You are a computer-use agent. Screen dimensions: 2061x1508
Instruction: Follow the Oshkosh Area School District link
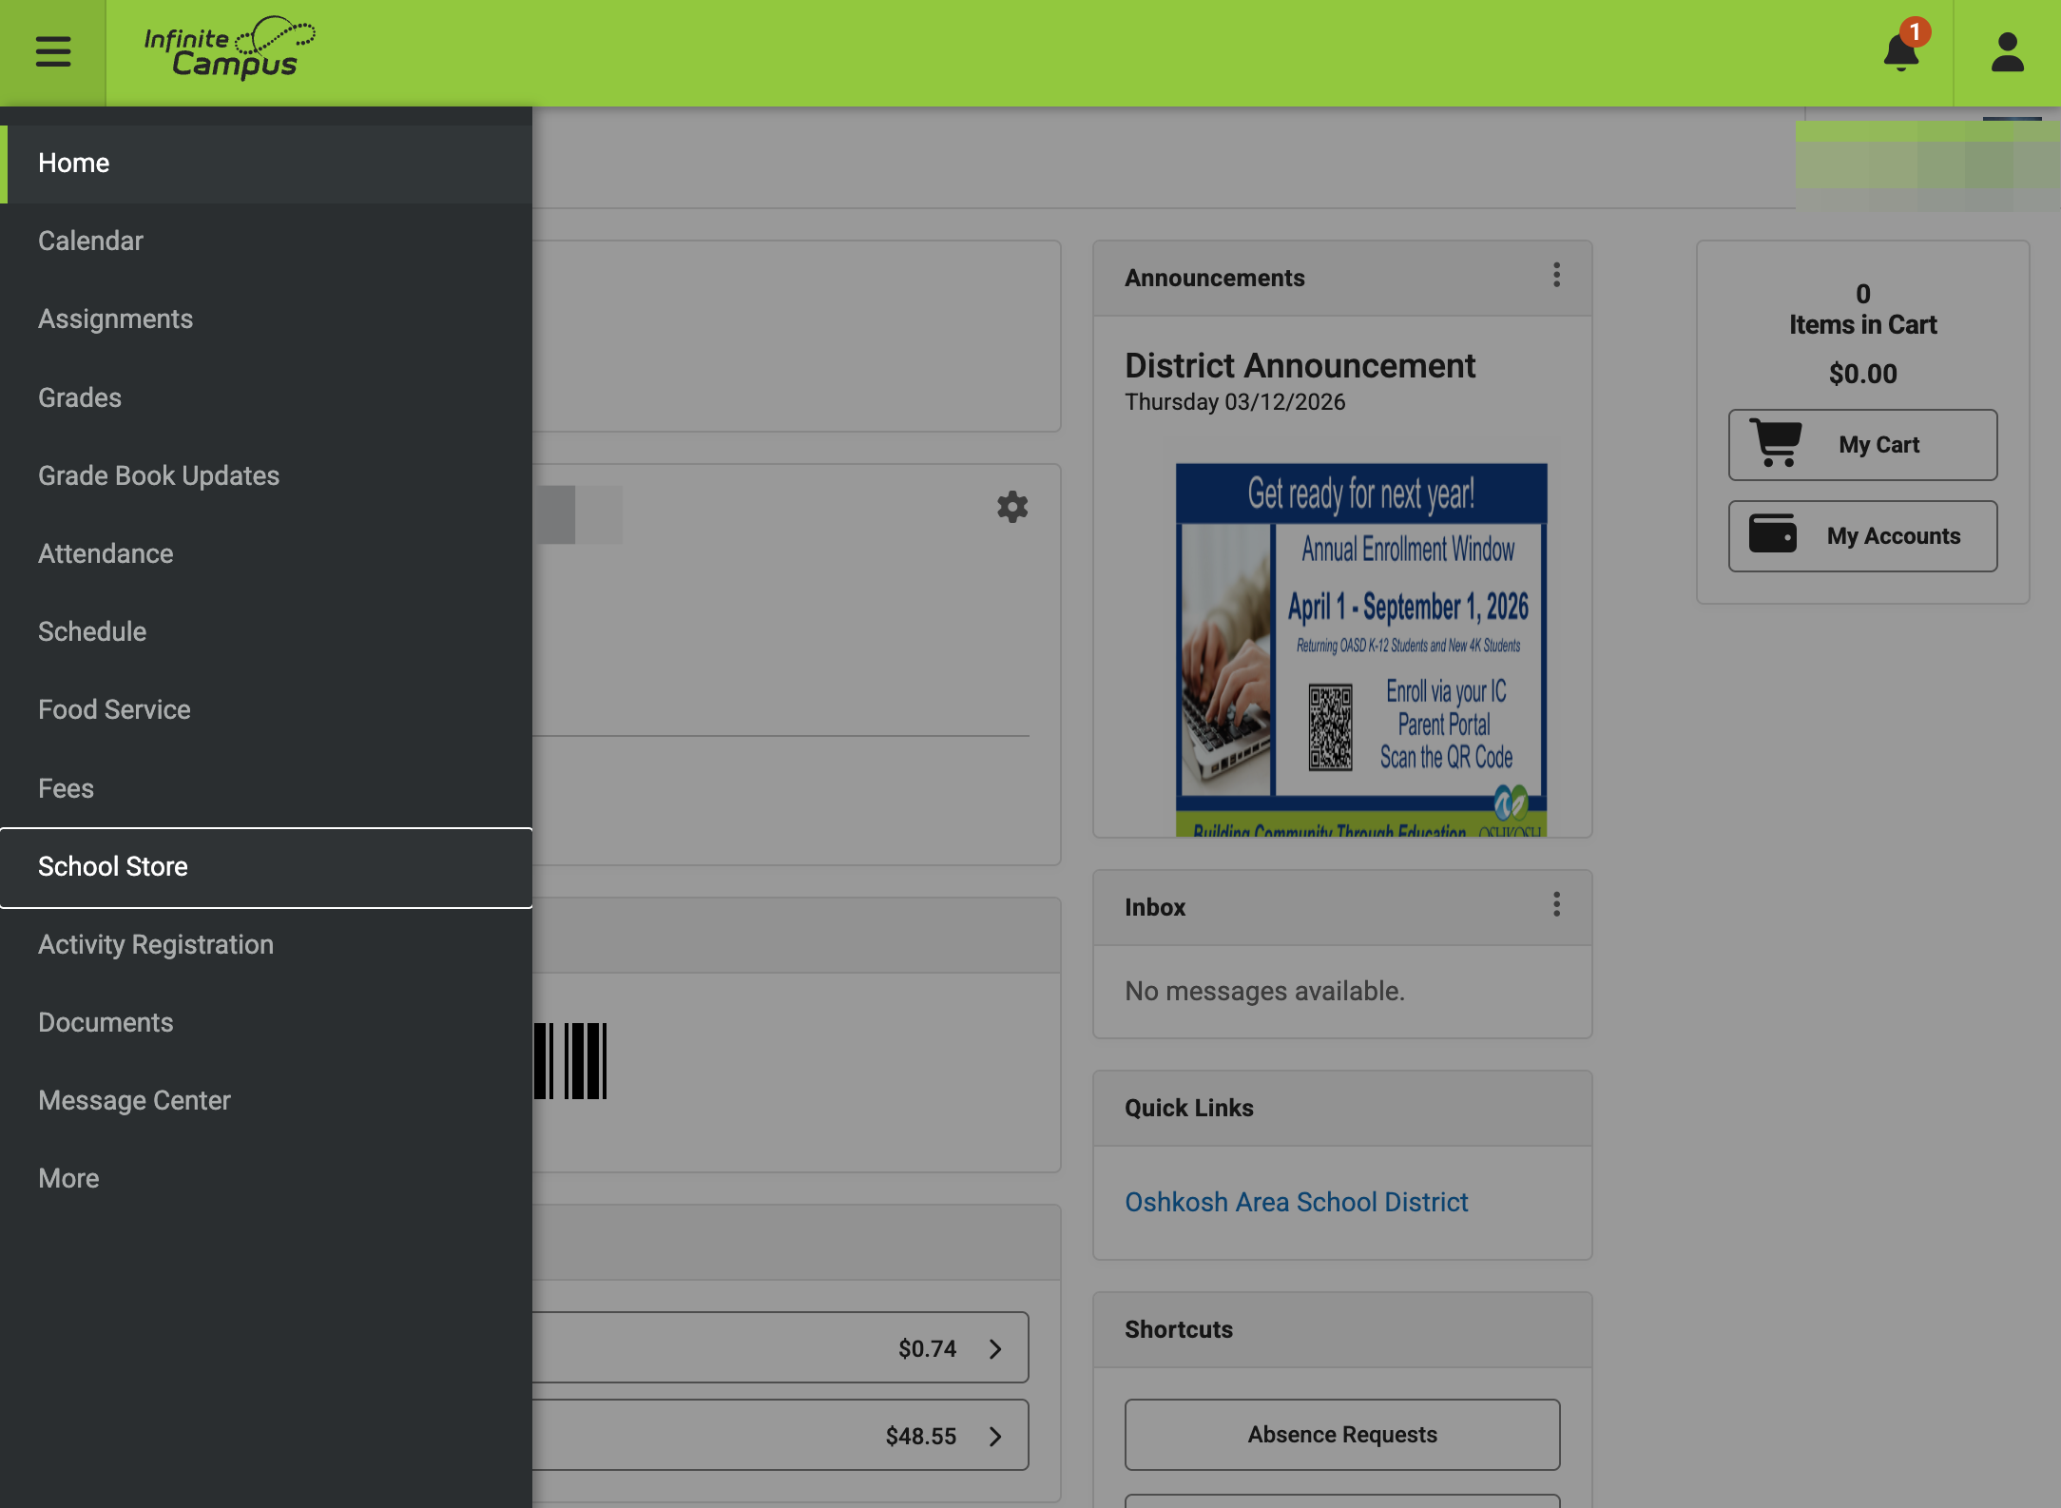pos(1296,1203)
